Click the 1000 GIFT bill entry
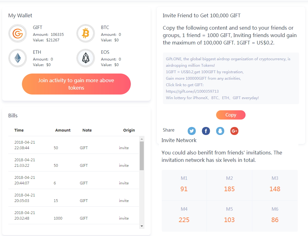 74,215
